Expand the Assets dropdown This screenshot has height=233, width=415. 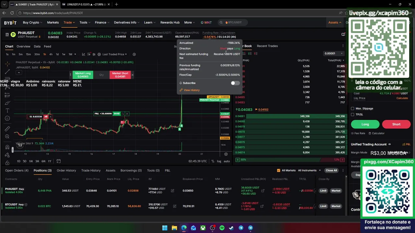(335, 22)
